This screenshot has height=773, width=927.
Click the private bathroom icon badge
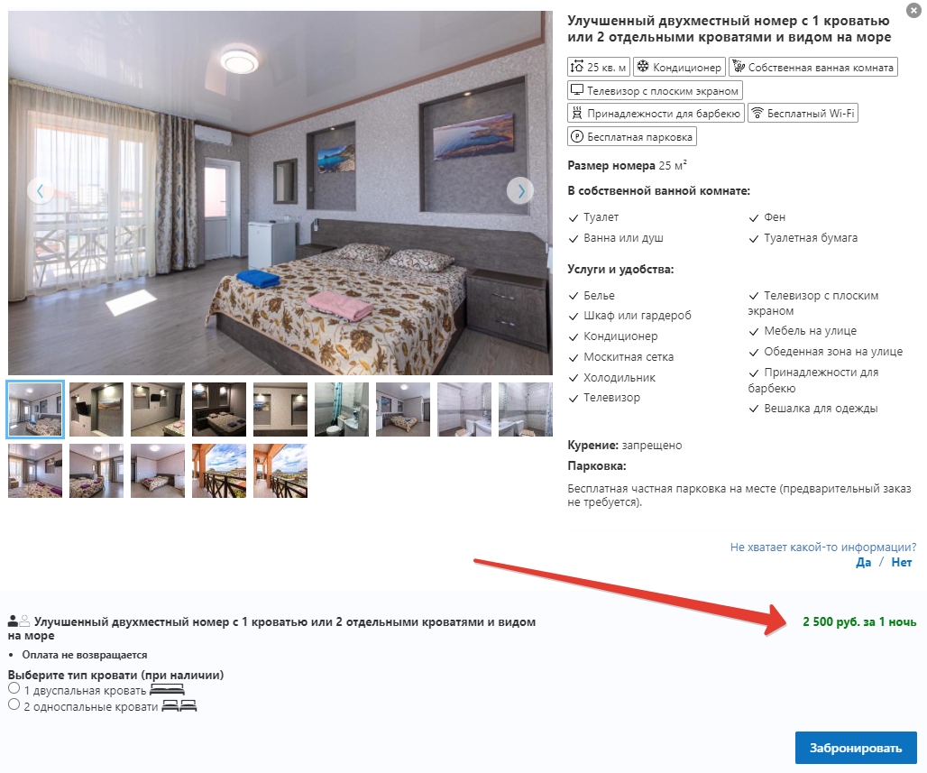coord(812,67)
